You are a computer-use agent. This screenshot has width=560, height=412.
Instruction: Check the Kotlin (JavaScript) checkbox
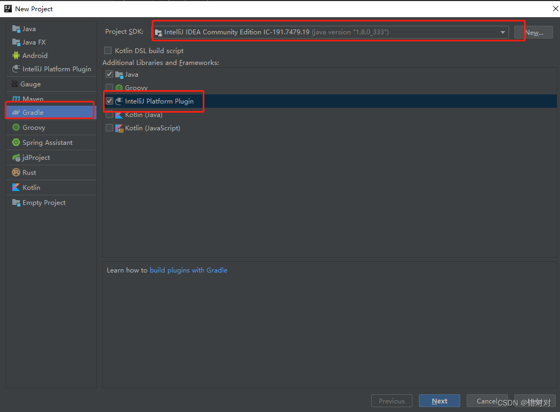pyautogui.click(x=109, y=128)
